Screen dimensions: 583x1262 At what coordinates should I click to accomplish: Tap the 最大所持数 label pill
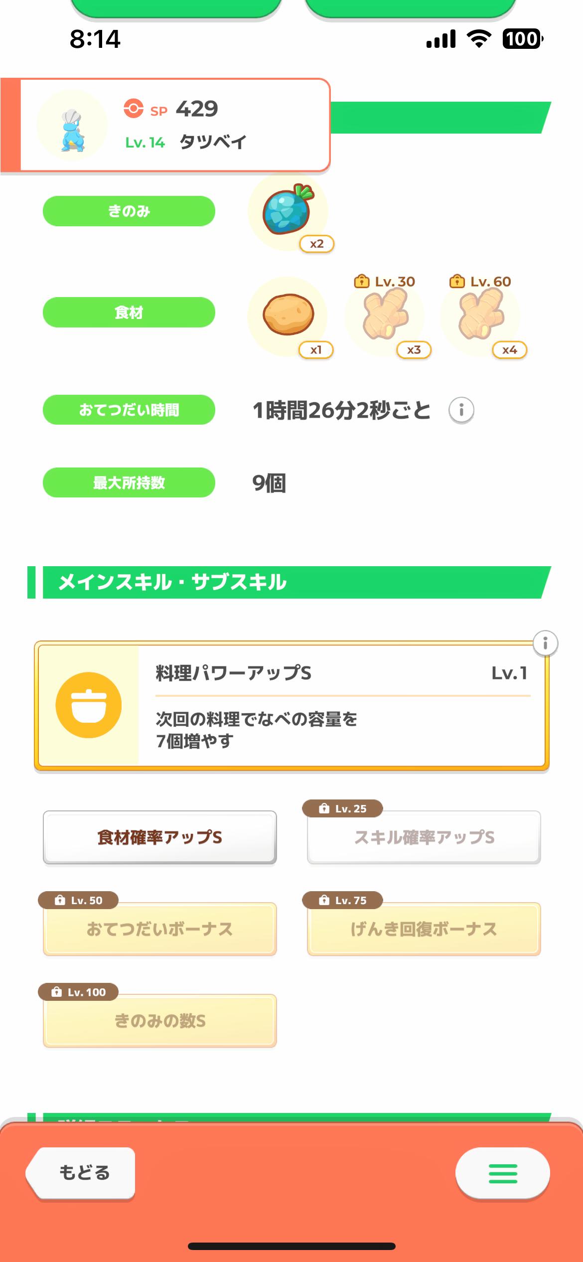click(129, 482)
